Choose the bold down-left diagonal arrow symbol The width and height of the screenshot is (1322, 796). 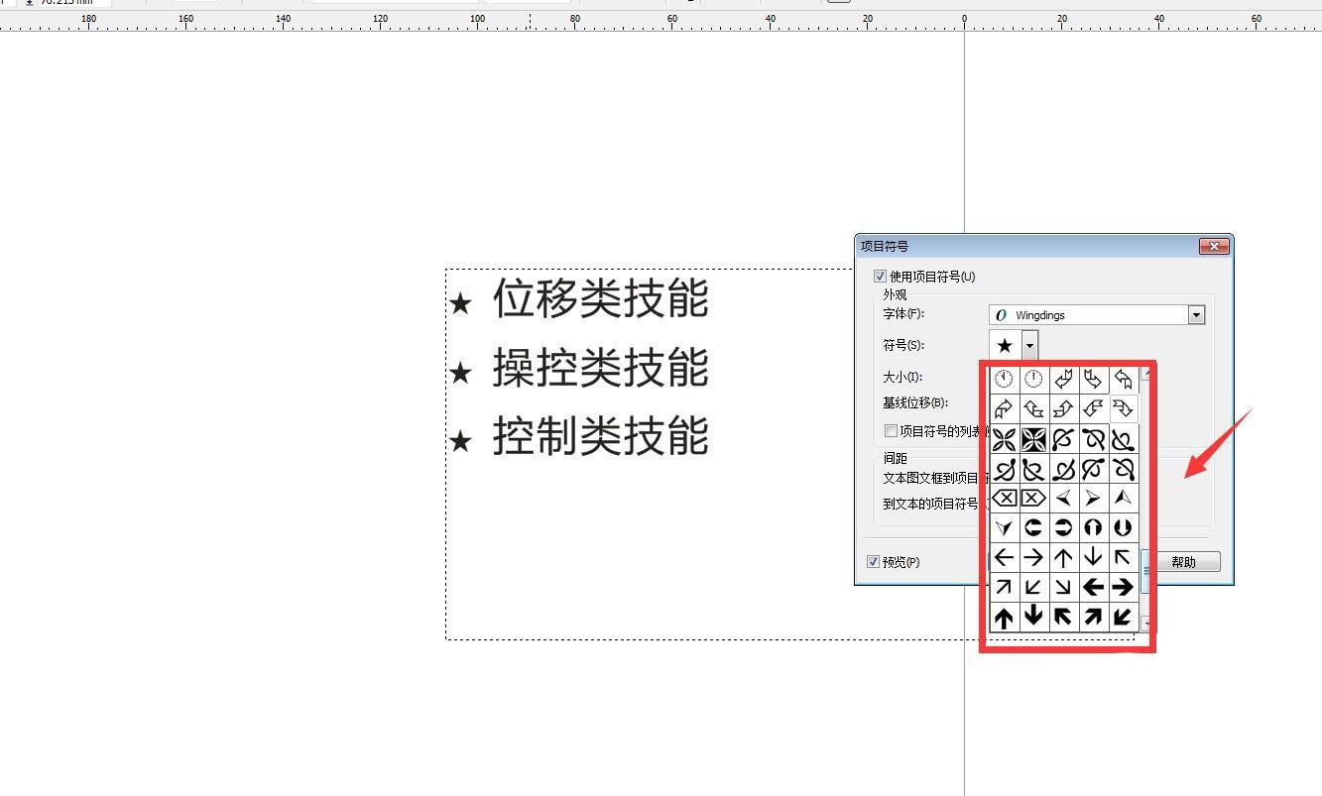[x=1123, y=617]
